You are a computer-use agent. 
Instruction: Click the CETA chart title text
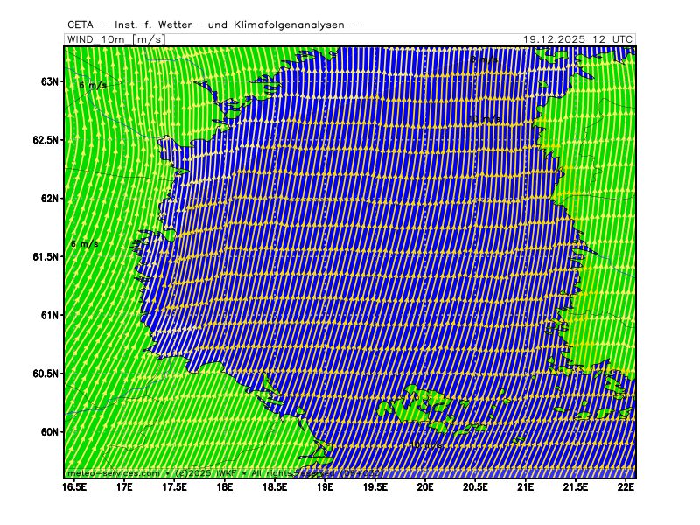(x=213, y=24)
